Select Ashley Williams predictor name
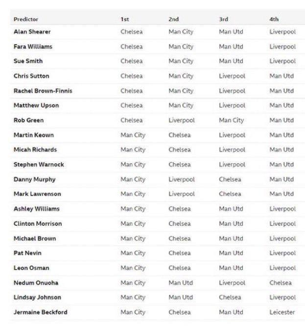The image size is (305, 326). 37,209
